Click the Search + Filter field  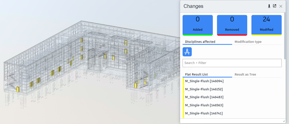(x=232, y=63)
